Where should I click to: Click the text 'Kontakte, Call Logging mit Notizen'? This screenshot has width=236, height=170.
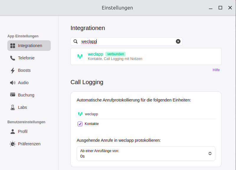coord(115,59)
